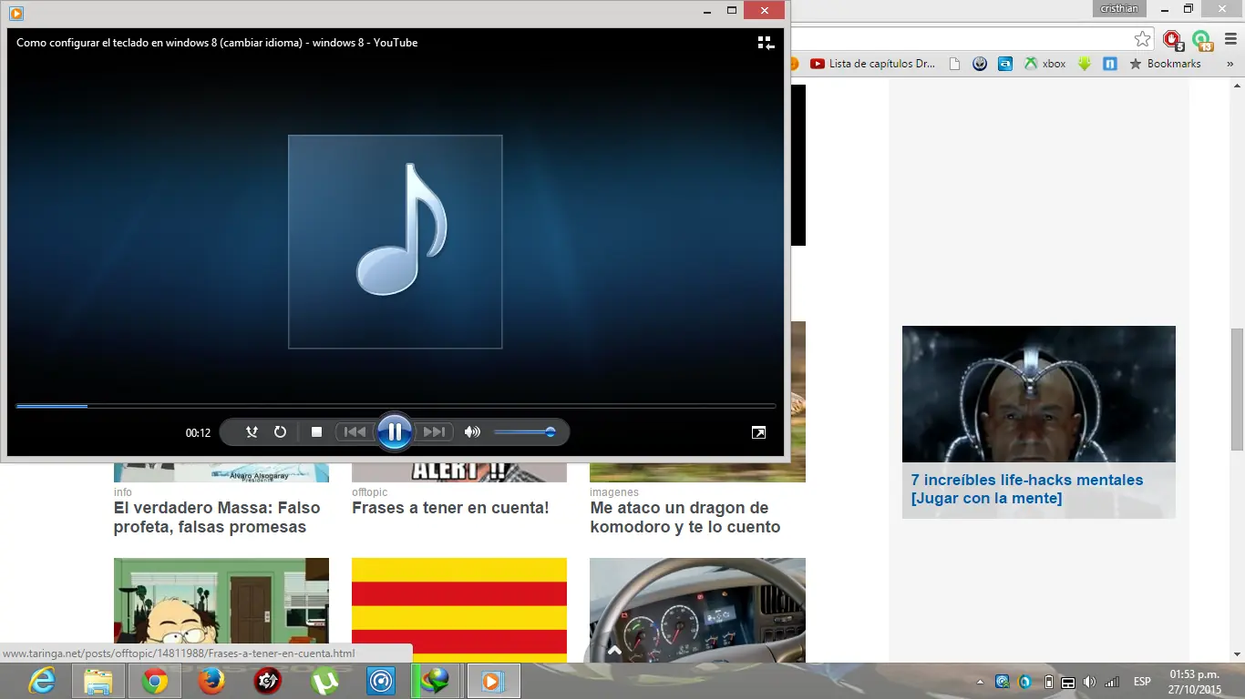1245x699 pixels.
Task: Click the music note album art
Action: click(x=396, y=242)
